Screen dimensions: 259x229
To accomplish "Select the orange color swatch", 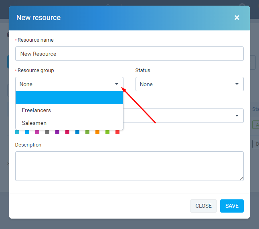I will [x=97, y=132].
